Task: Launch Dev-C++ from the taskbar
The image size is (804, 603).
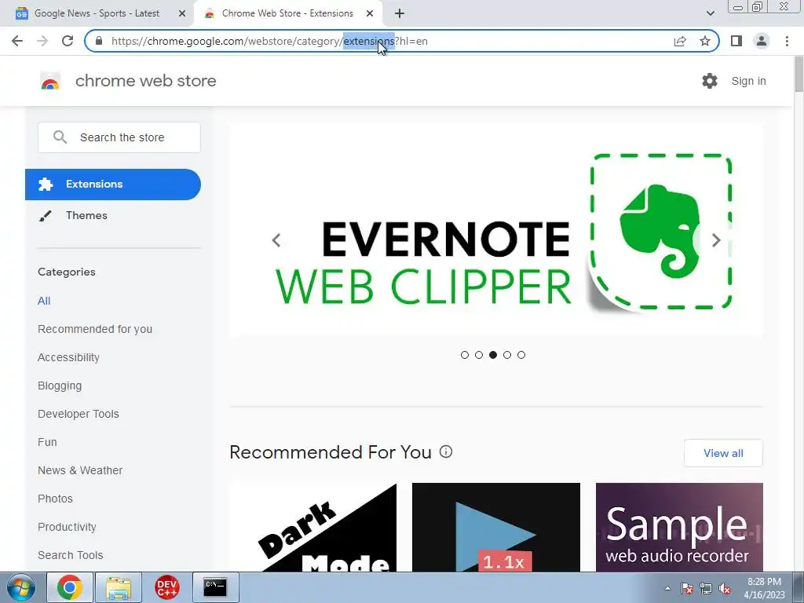Action: [166, 587]
